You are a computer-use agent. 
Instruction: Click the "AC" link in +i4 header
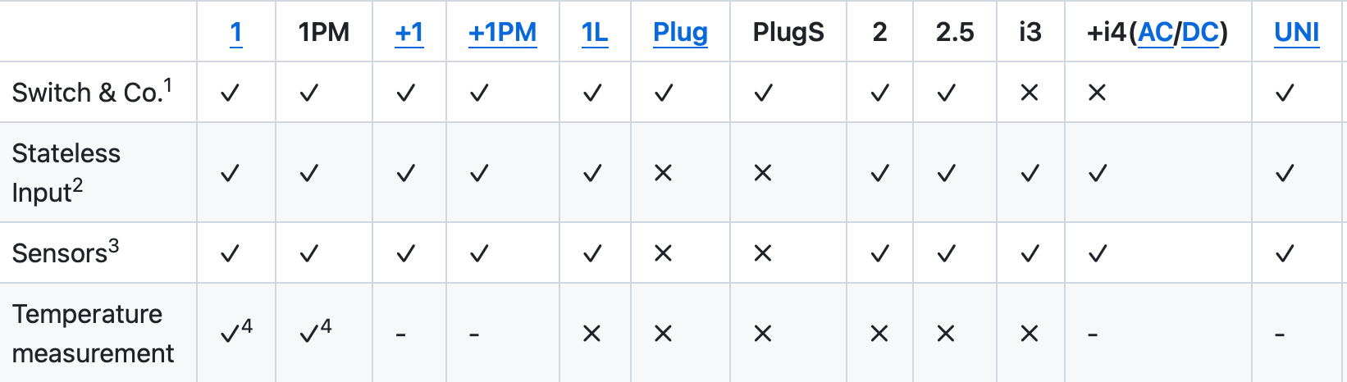pyautogui.click(x=1156, y=32)
